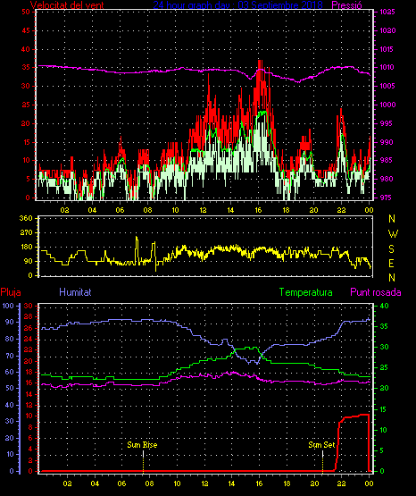
Task: Click the Sun Rise marker label
Action: coord(142,445)
